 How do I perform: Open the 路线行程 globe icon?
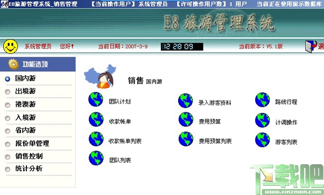tap(262, 100)
